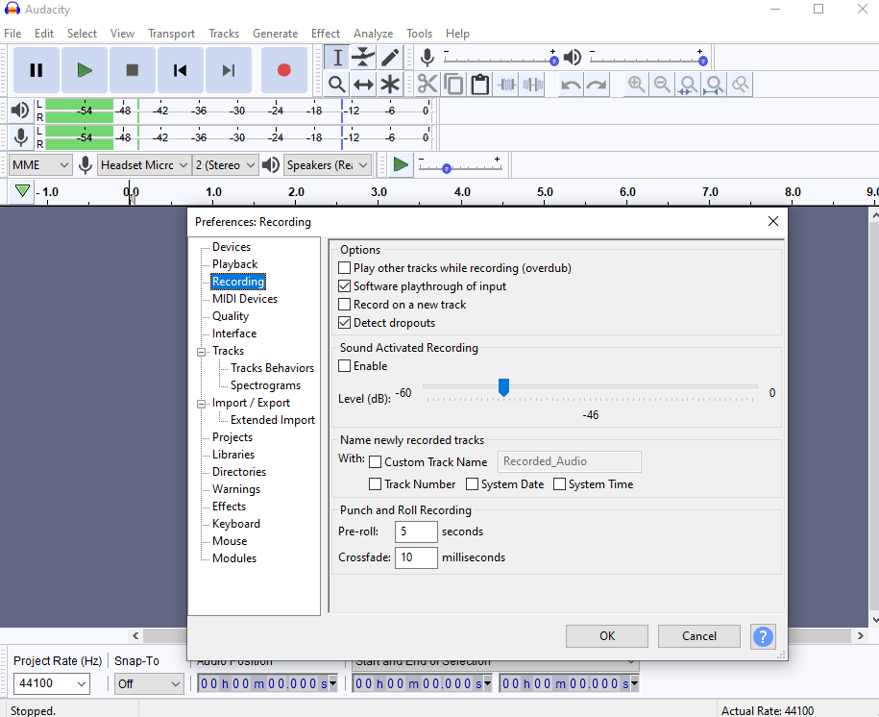Click the Fit Selection zoom icon

click(x=688, y=85)
